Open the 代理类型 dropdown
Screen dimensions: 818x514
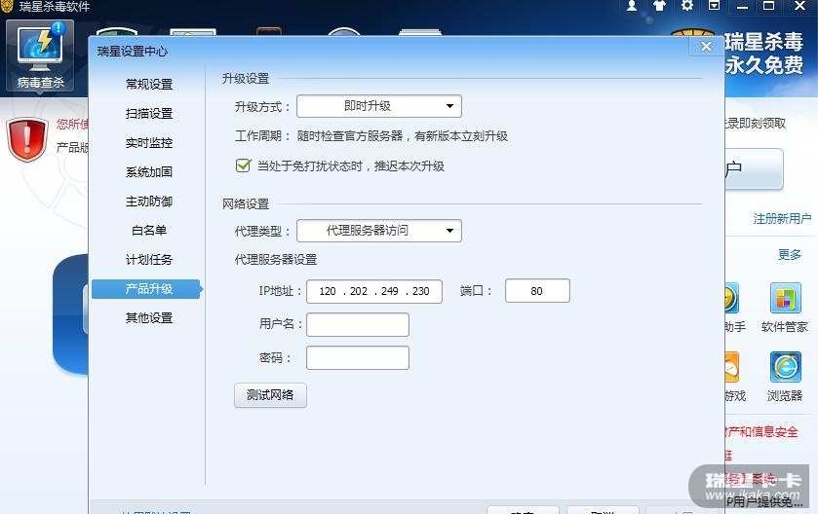pos(379,231)
